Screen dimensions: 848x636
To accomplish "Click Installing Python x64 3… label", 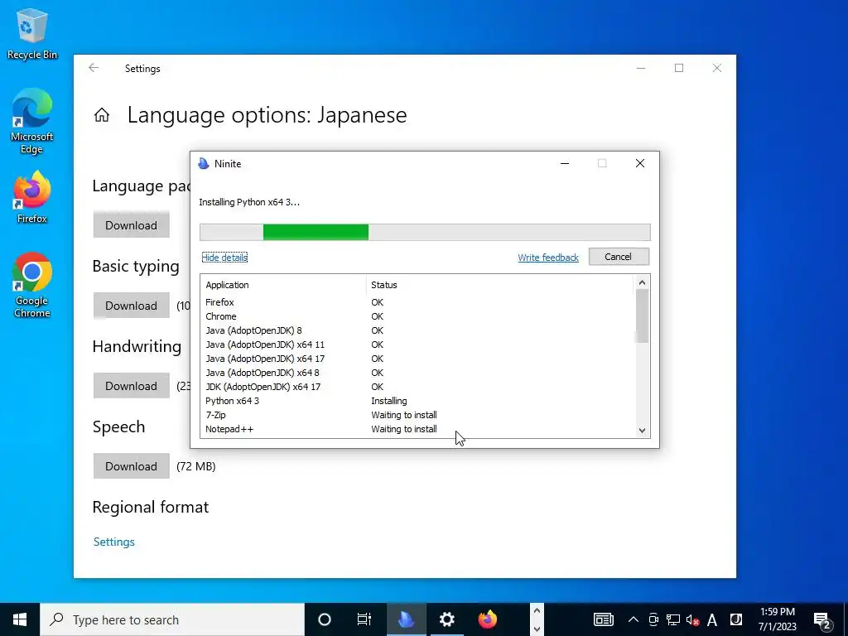I will pyautogui.click(x=248, y=202).
